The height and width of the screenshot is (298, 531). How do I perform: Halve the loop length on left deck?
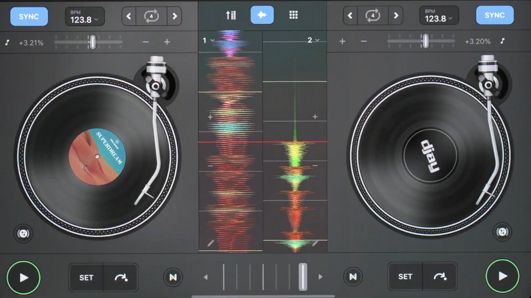point(129,16)
